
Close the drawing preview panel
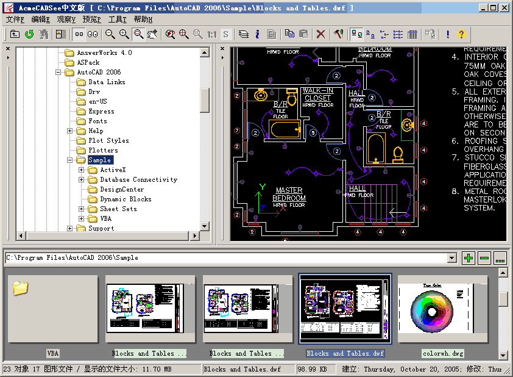tap(222, 49)
